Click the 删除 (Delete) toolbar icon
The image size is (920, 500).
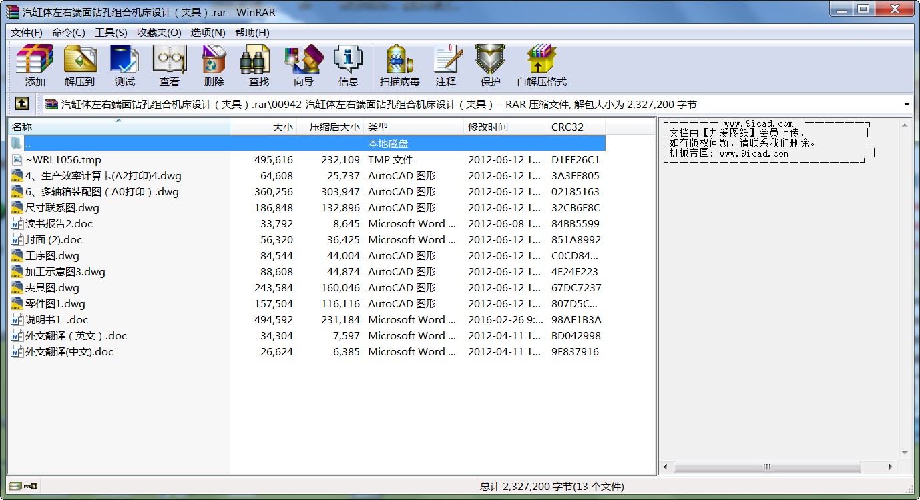214,65
